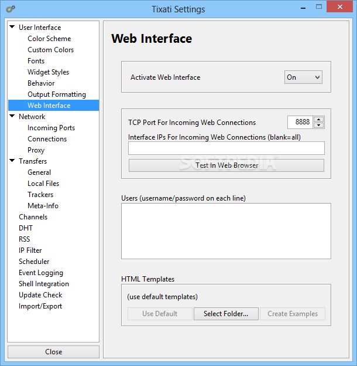Open Custom Colors settings
Viewport: 357px width, 366px height.
pyautogui.click(x=50, y=50)
